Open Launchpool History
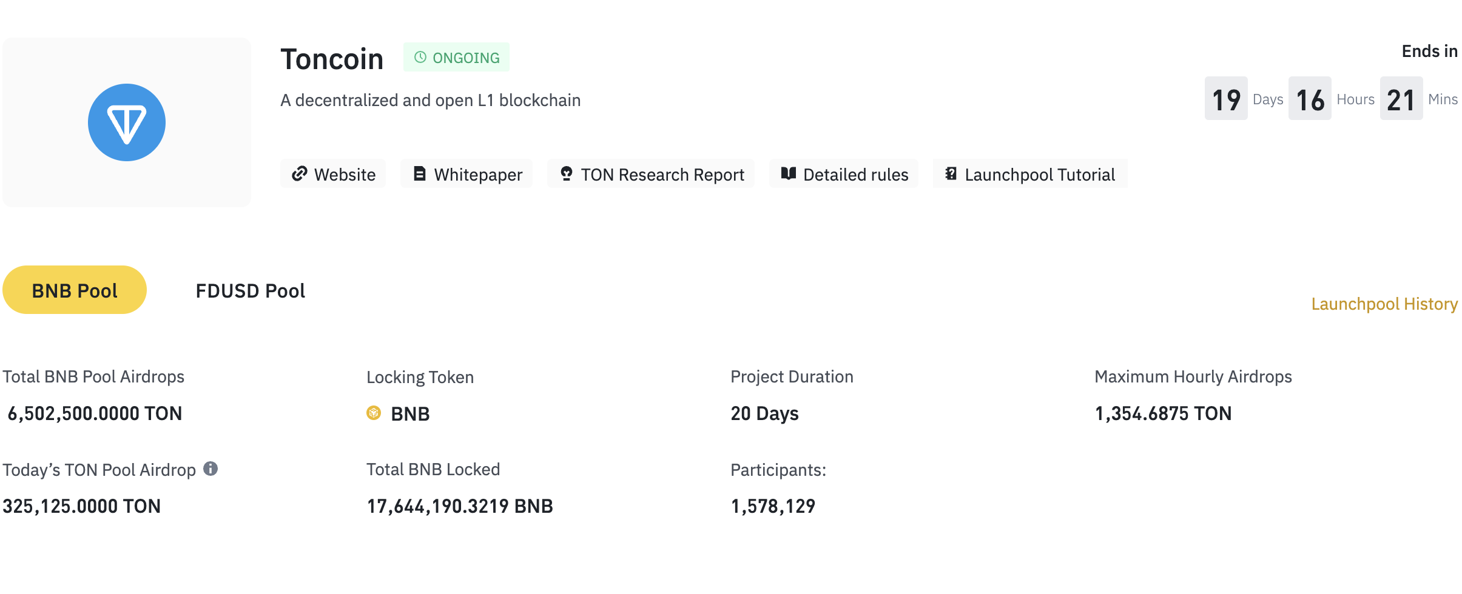The height and width of the screenshot is (594, 1462). (x=1384, y=304)
